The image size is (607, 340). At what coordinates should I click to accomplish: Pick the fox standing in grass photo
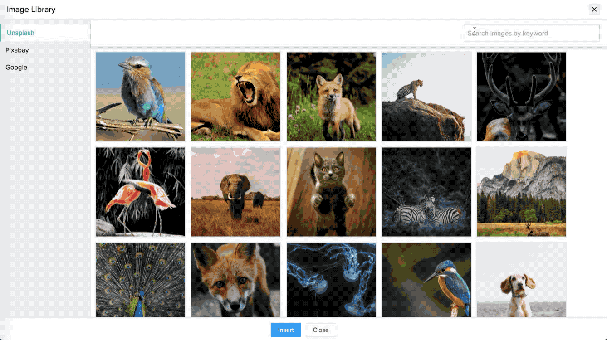(331, 97)
